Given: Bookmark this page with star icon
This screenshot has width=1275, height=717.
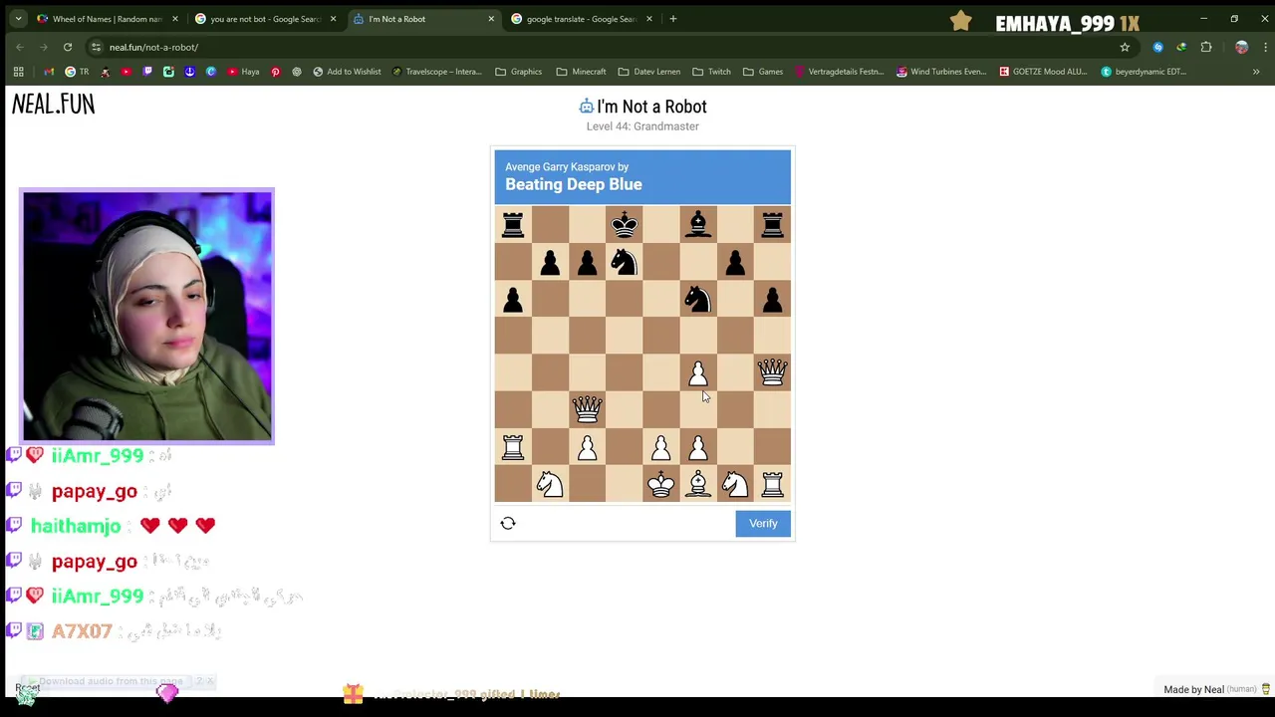Looking at the screenshot, I should point(1125,47).
